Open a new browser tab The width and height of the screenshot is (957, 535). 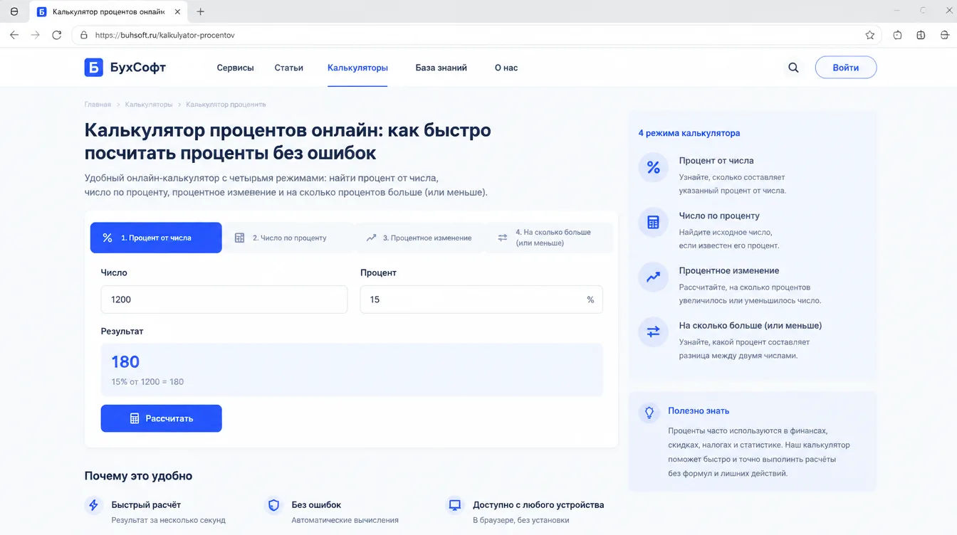coord(201,11)
